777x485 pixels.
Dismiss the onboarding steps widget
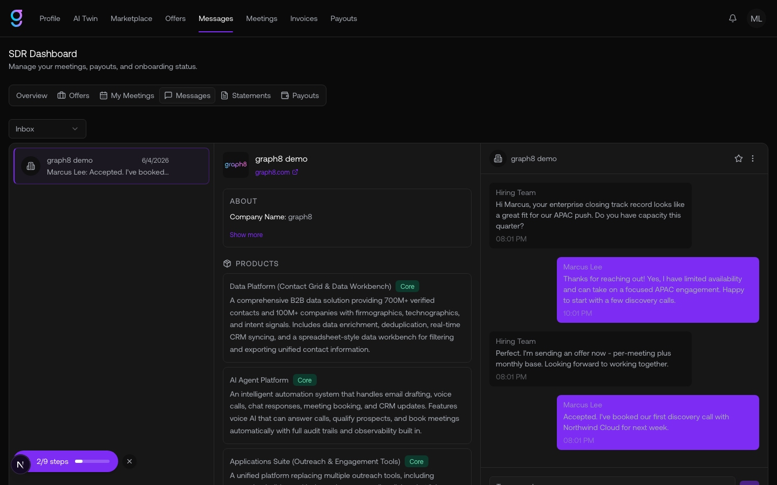(129, 461)
